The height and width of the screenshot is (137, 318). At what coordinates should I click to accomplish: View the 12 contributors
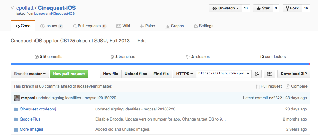(x=272, y=57)
